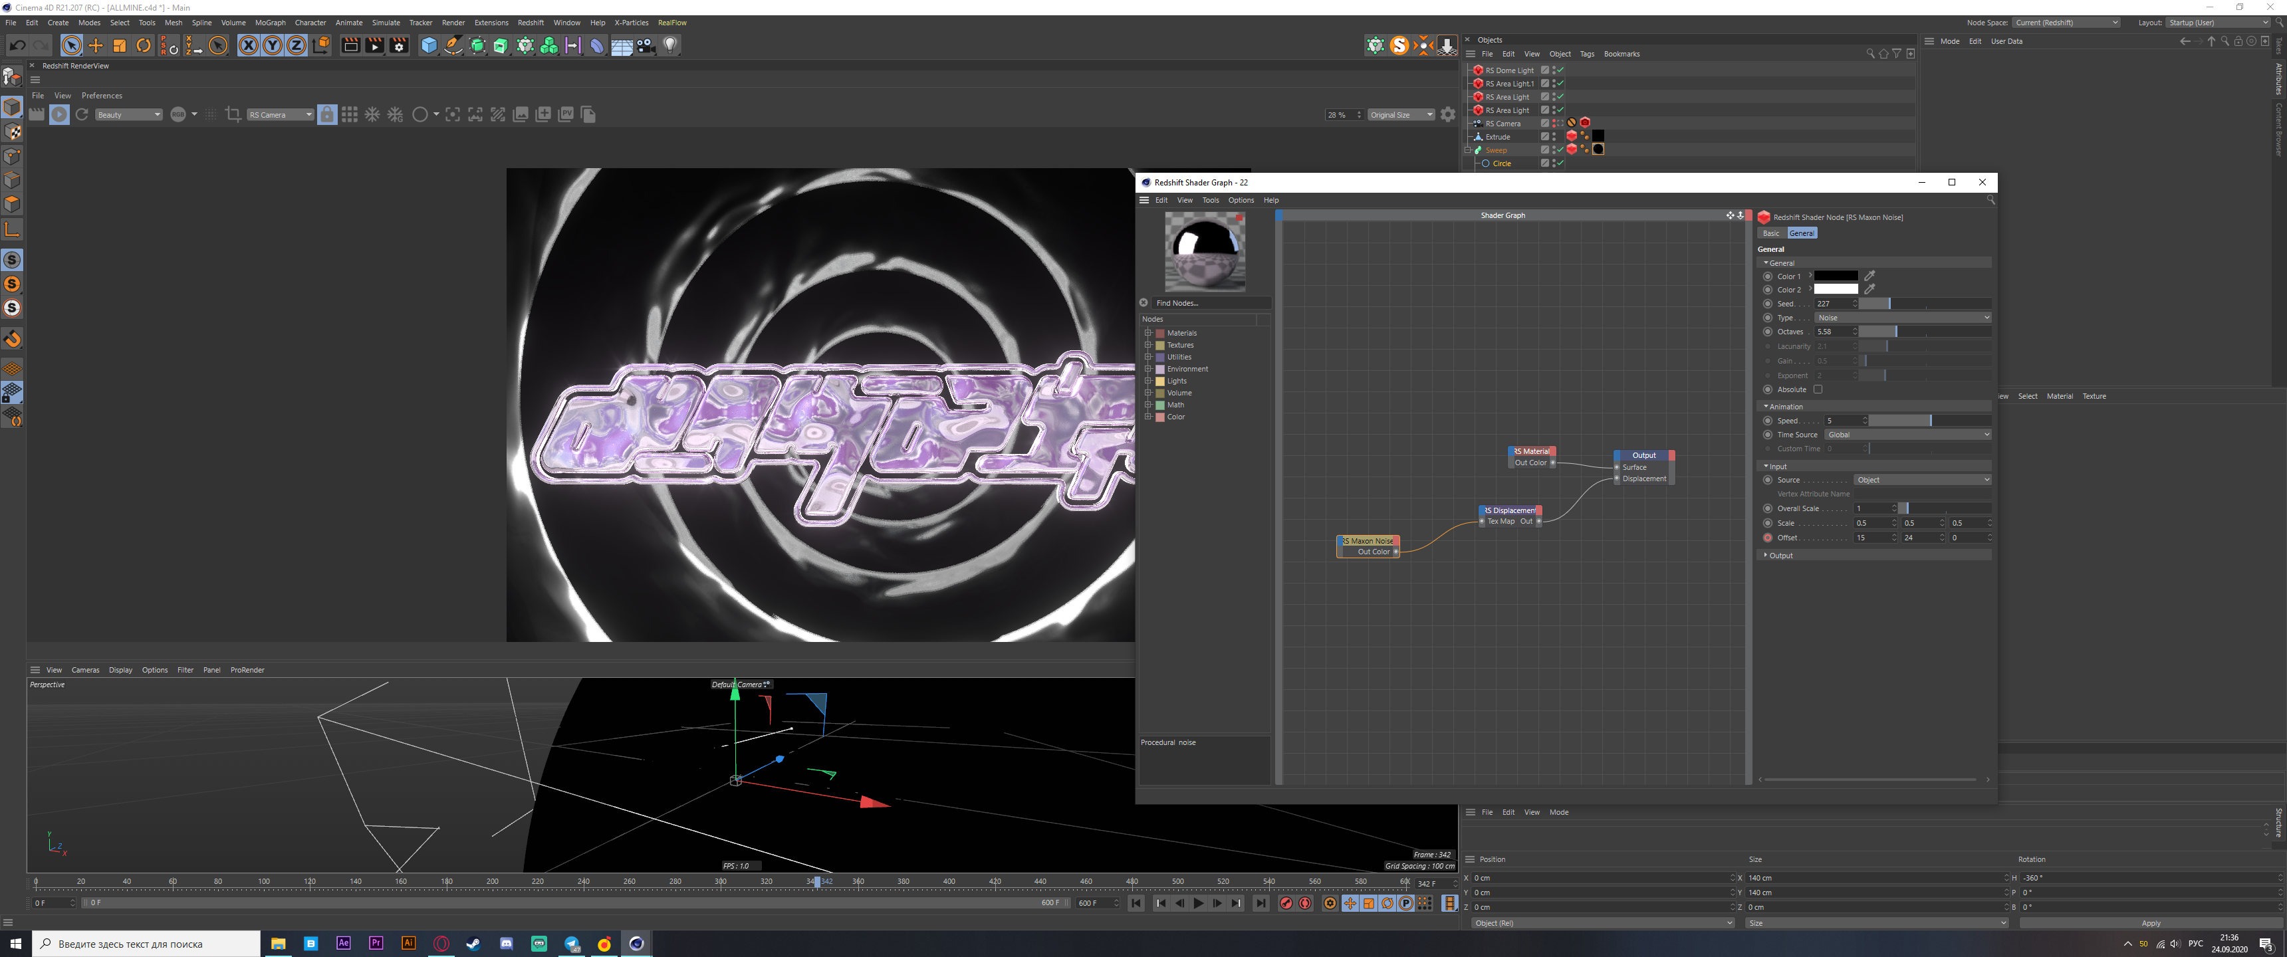Open the Redshift menu in main menu bar
Viewport: 2287px width, 957px height.
(531, 23)
